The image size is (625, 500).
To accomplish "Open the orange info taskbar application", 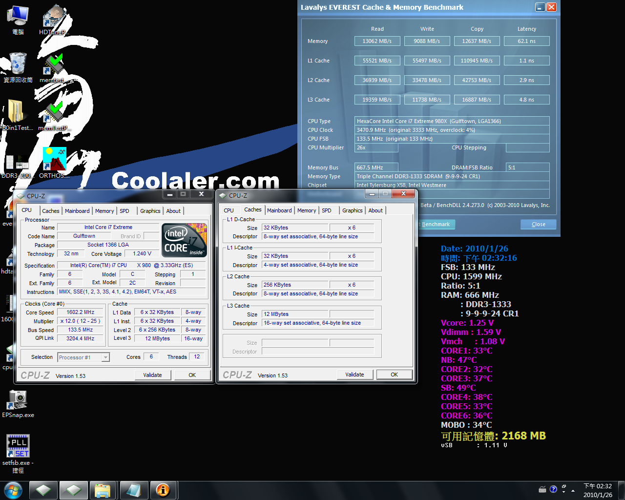I will coord(163,490).
